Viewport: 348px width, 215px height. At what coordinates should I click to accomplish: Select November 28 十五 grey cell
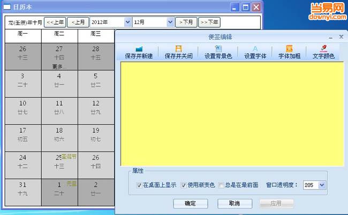[x=96, y=57]
